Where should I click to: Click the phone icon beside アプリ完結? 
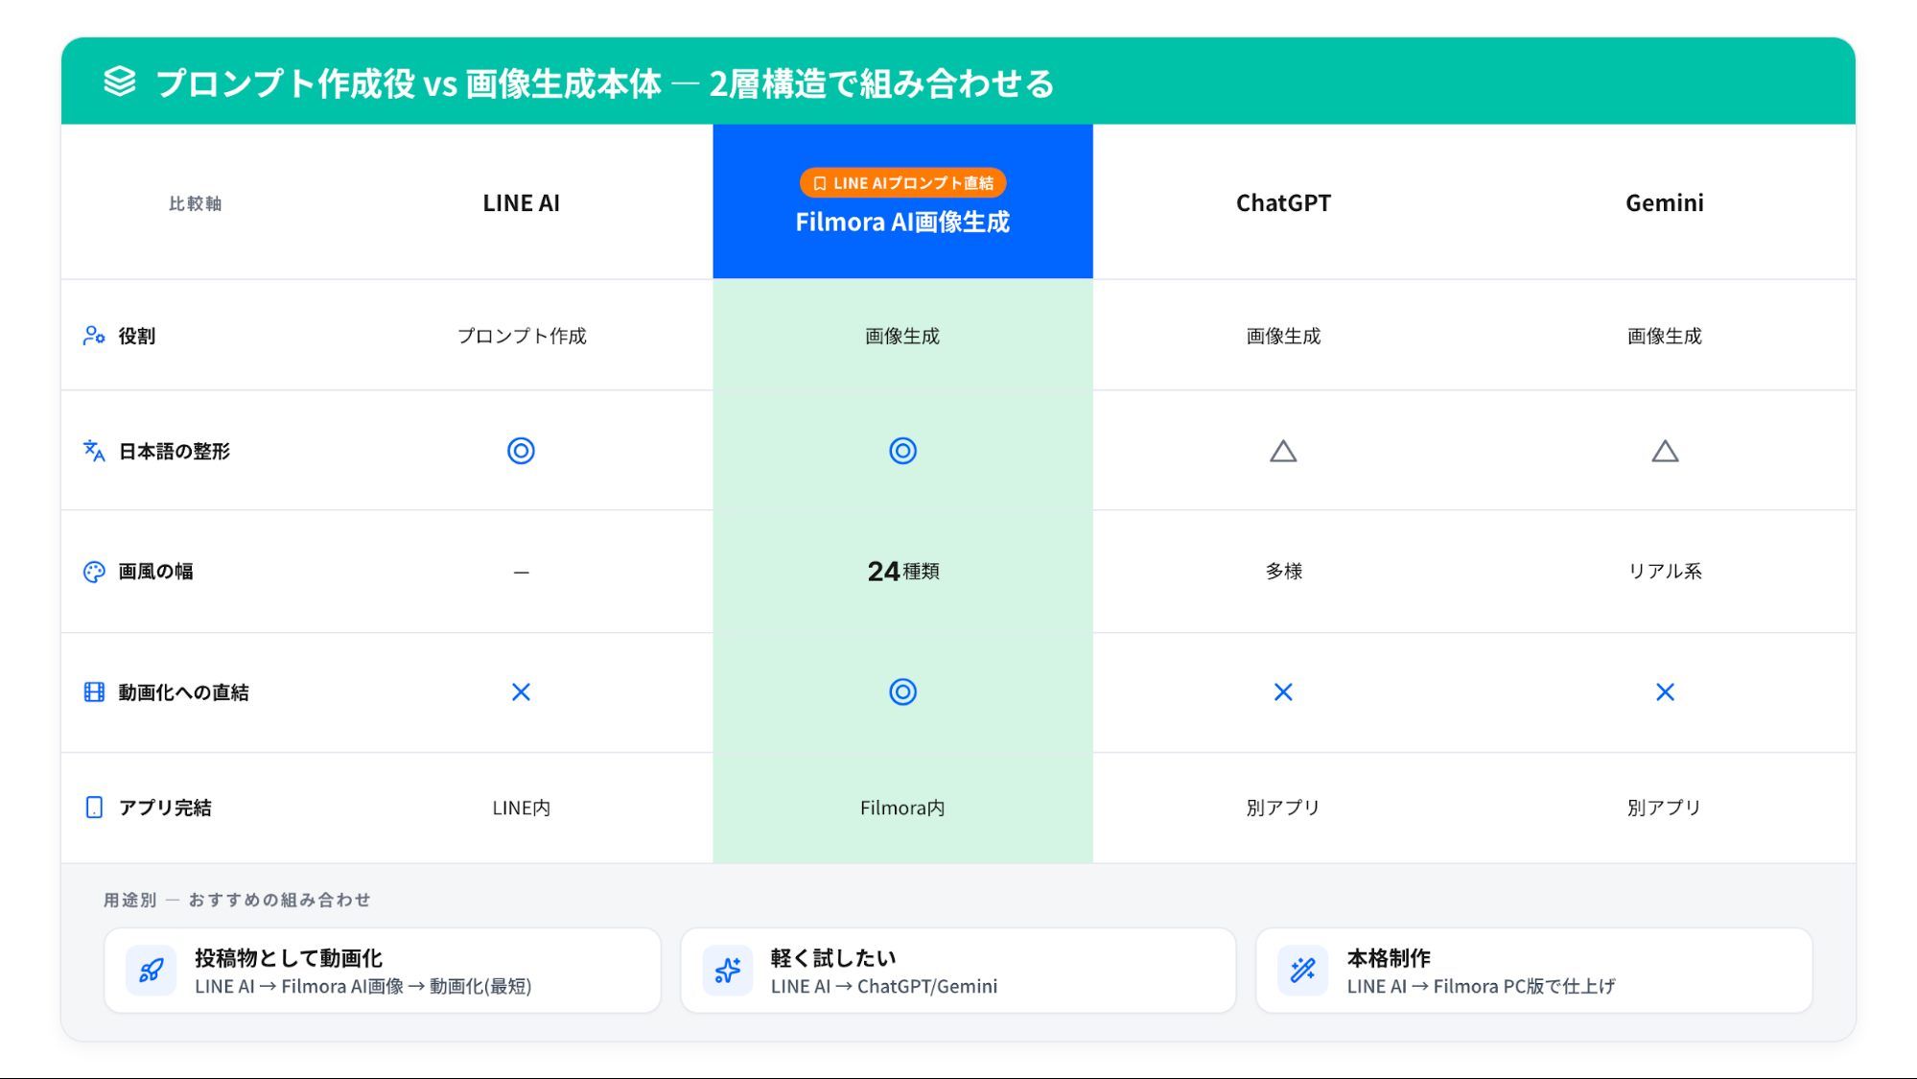point(94,808)
